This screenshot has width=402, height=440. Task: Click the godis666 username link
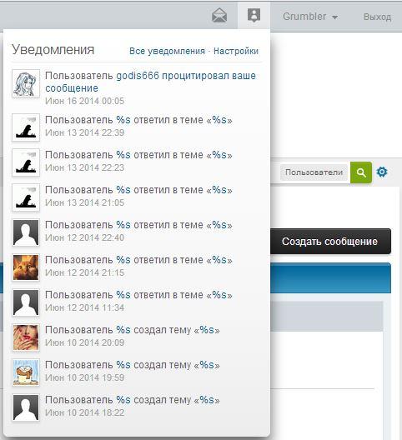pos(138,76)
